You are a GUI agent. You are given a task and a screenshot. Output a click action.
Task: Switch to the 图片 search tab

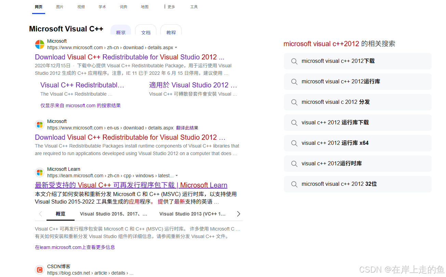(x=60, y=7)
